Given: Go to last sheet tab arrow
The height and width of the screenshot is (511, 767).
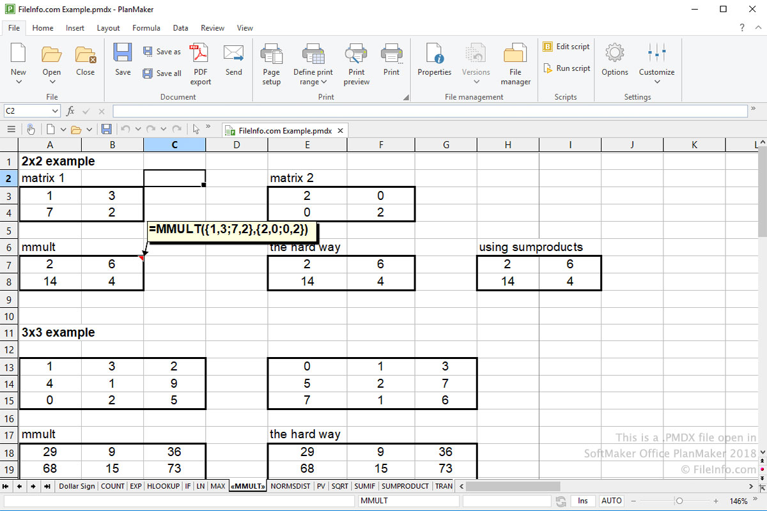Looking at the screenshot, I should (x=47, y=486).
